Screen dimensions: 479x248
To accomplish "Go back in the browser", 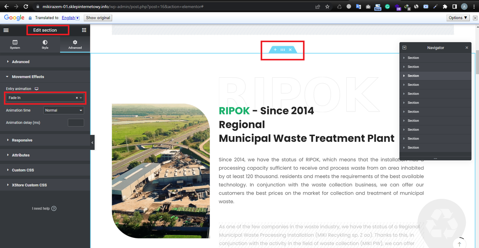I will point(6,6).
